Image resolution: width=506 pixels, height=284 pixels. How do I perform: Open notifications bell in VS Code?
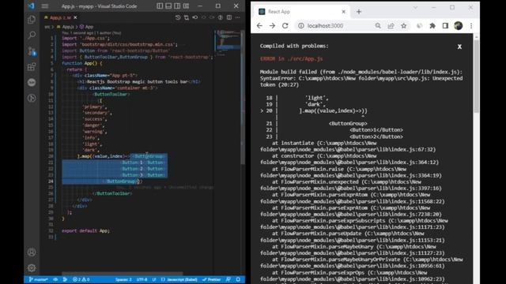pyautogui.click(x=238, y=279)
